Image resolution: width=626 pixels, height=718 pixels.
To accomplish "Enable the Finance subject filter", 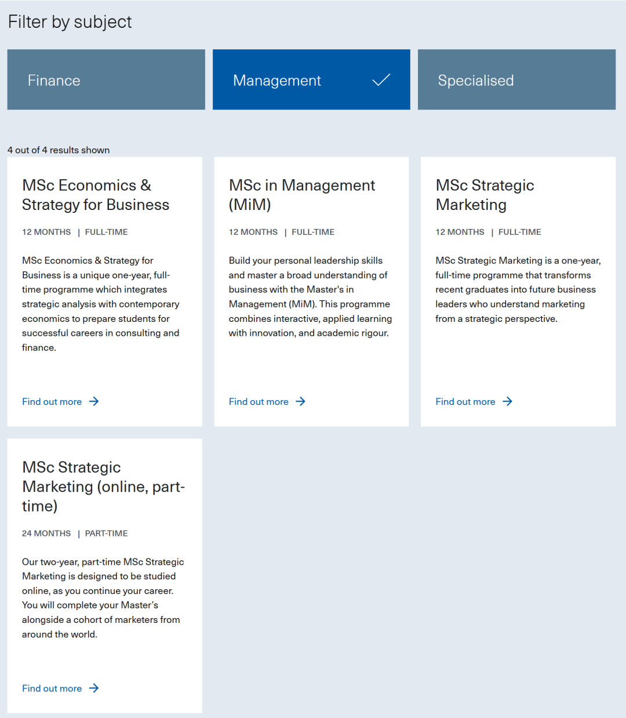I will click(x=106, y=79).
